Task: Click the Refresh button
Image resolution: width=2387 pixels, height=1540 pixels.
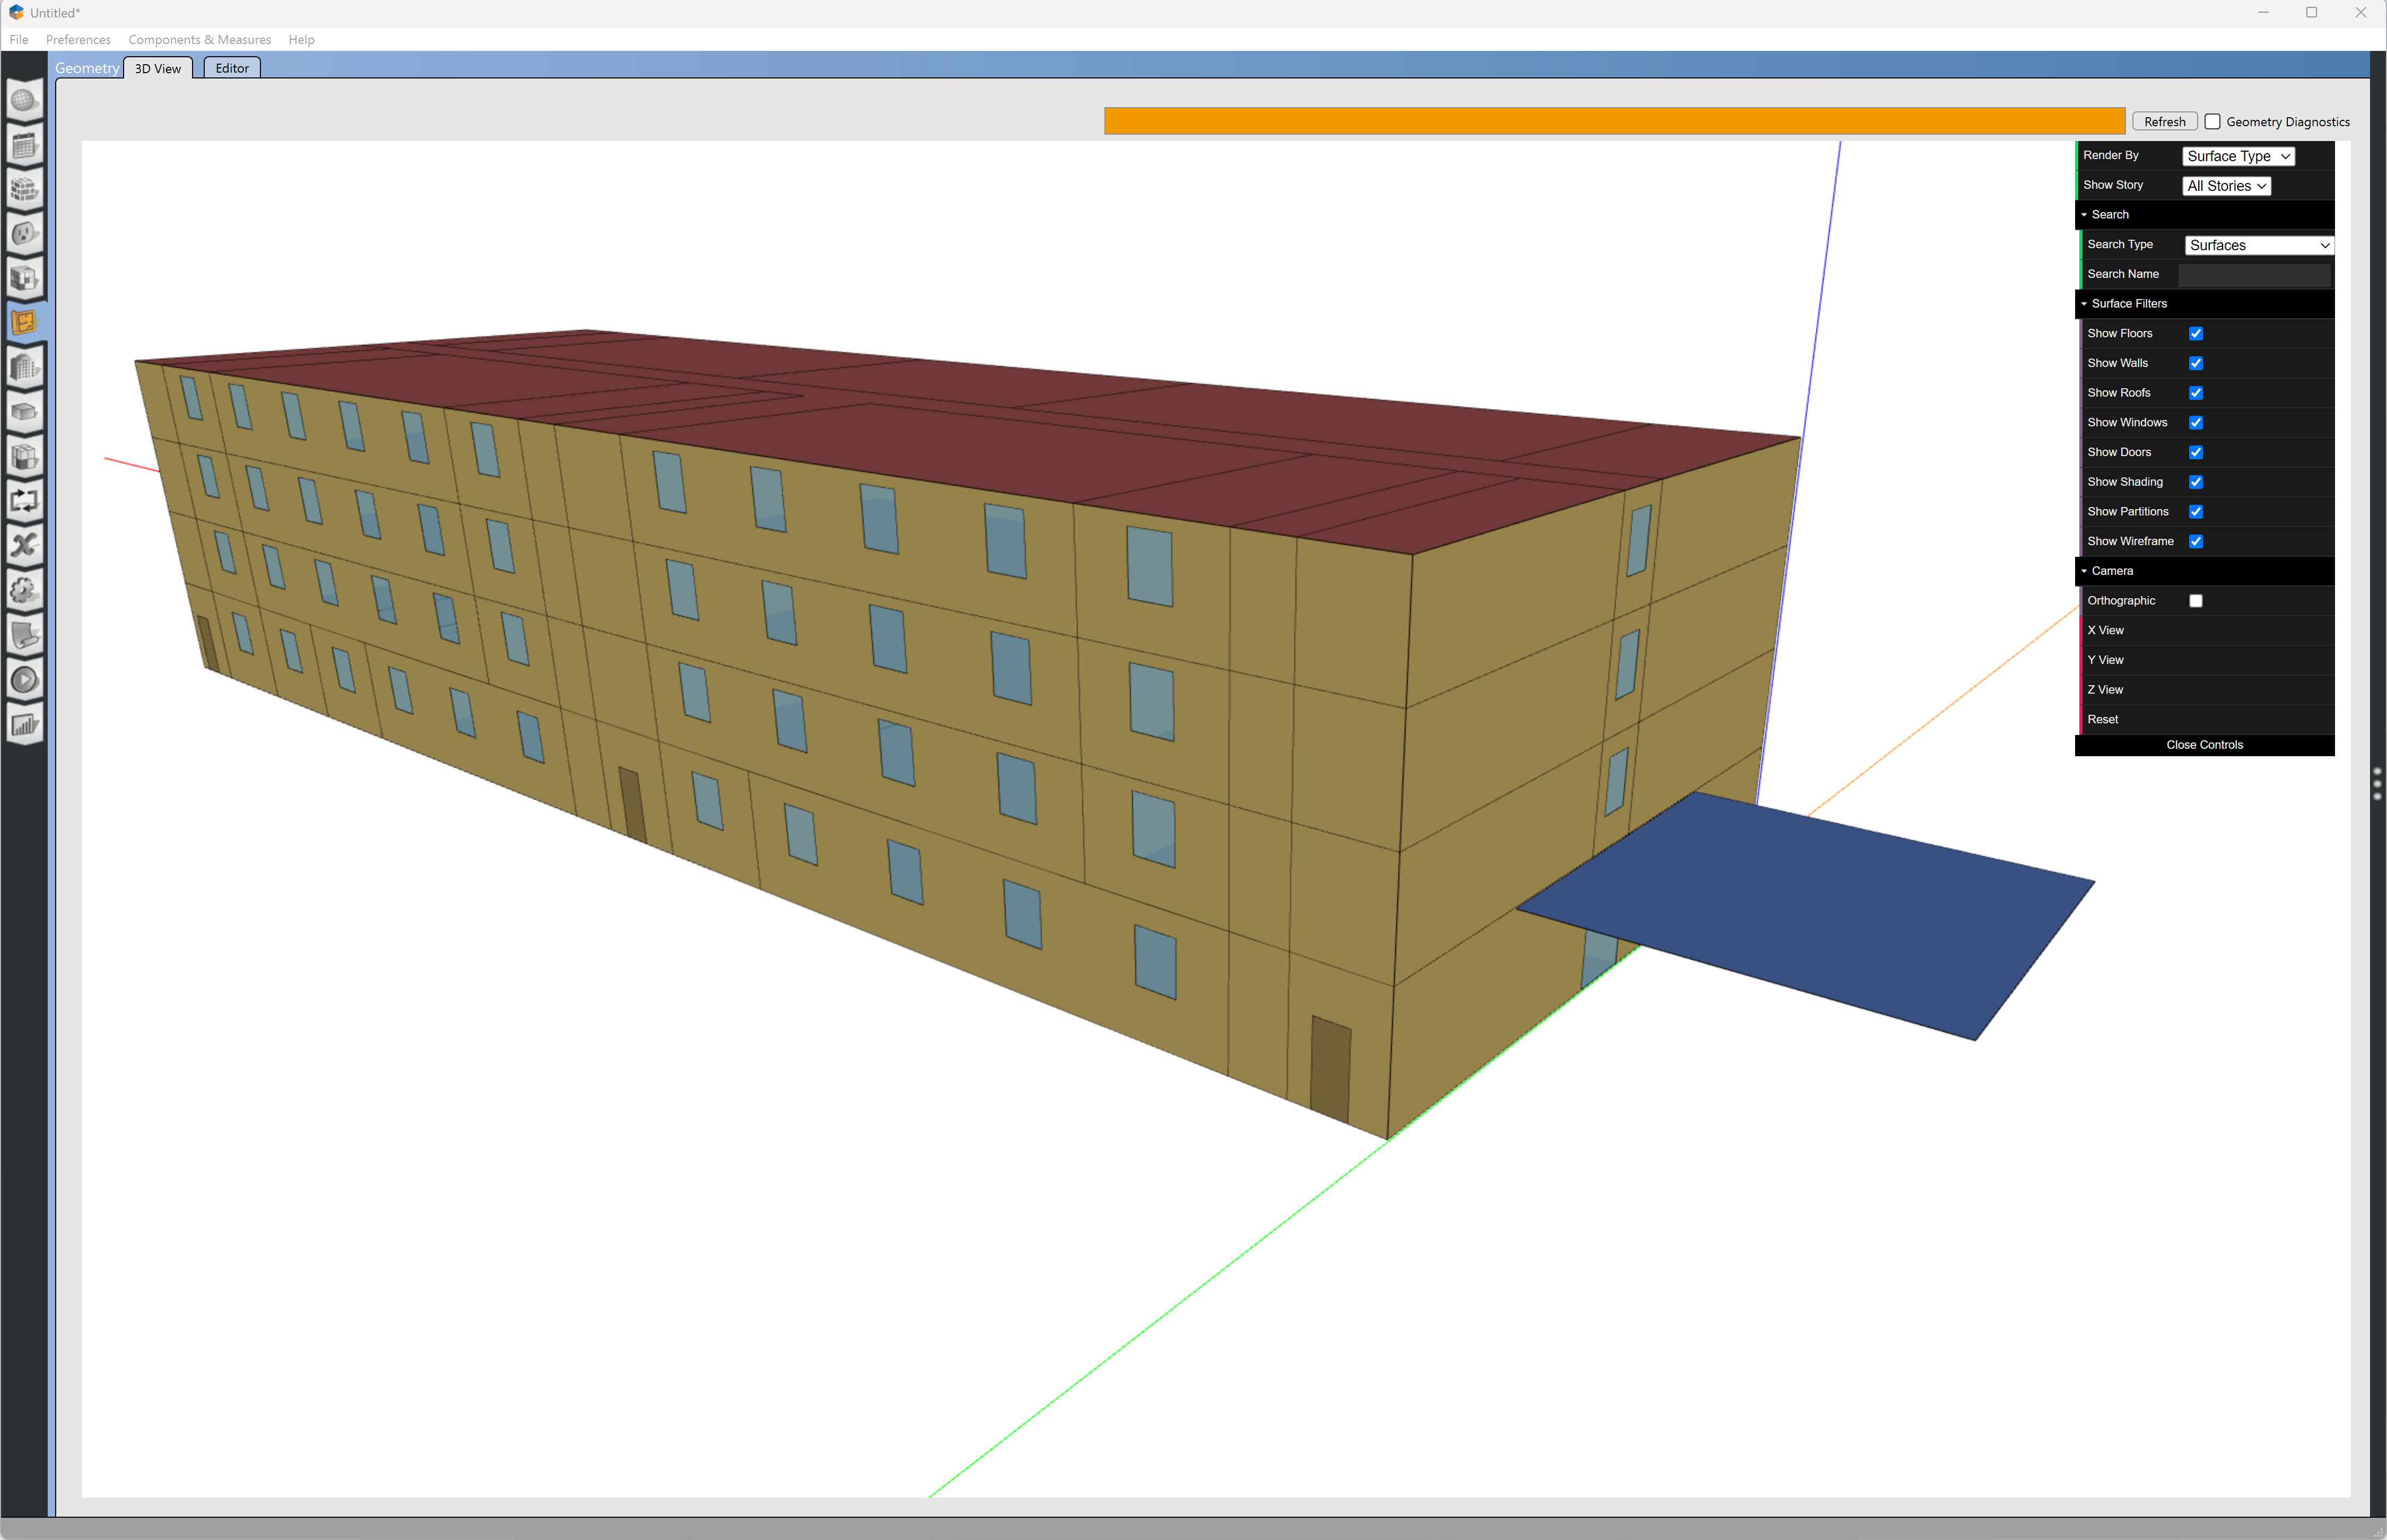Action: [2164, 122]
